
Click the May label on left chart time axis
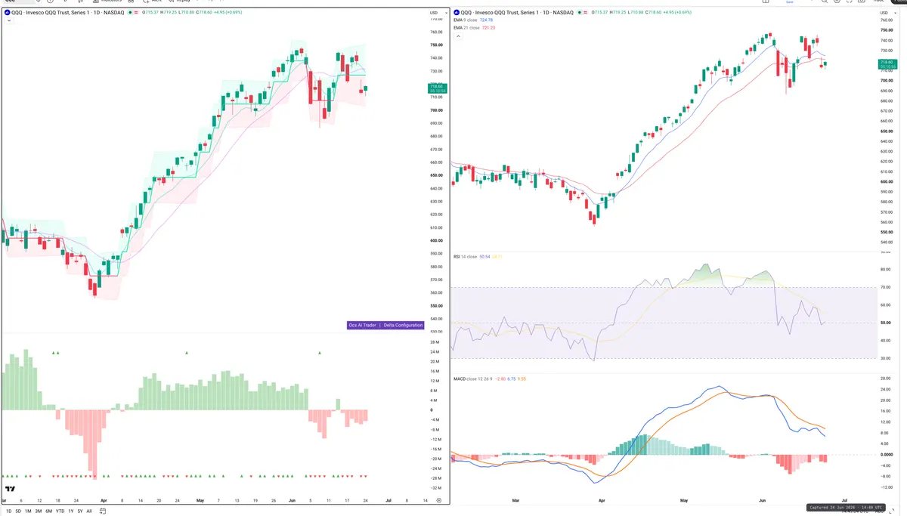200,500
